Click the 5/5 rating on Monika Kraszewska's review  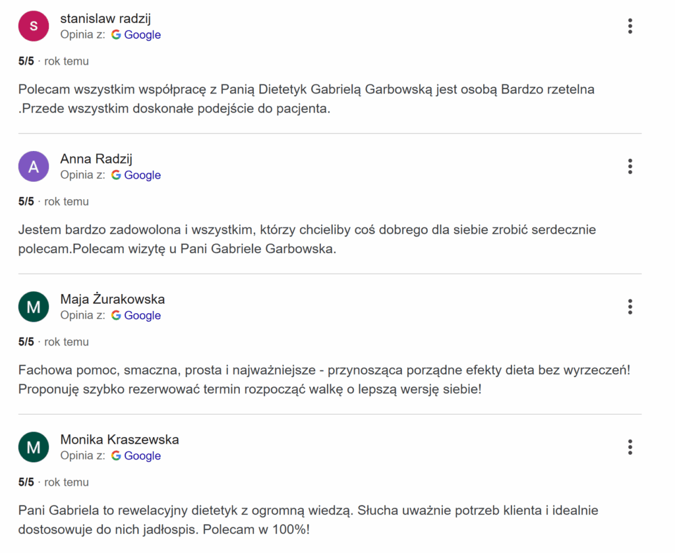(26, 482)
